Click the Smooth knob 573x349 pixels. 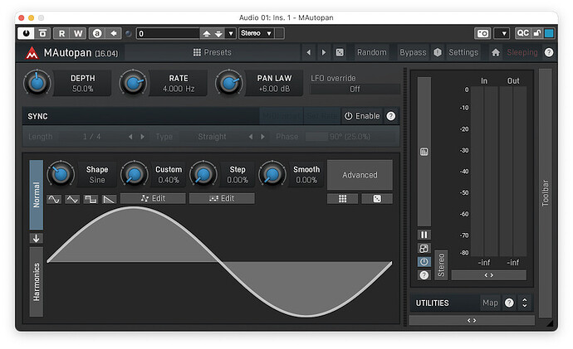coord(272,174)
